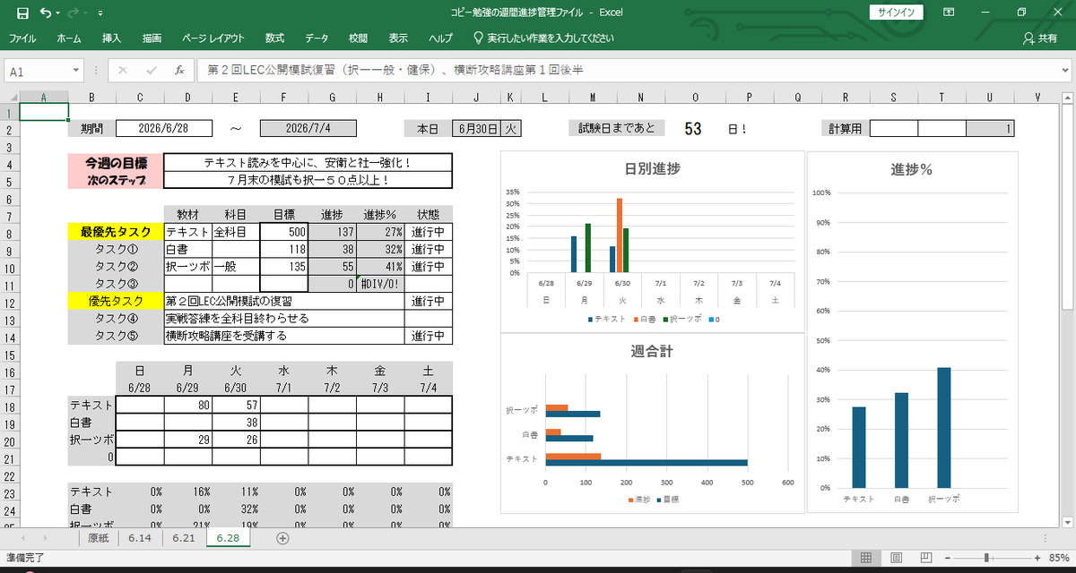Screen dimensions: 1076x573
Task: Select the 6月30日 today date cell
Action: pos(475,128)
